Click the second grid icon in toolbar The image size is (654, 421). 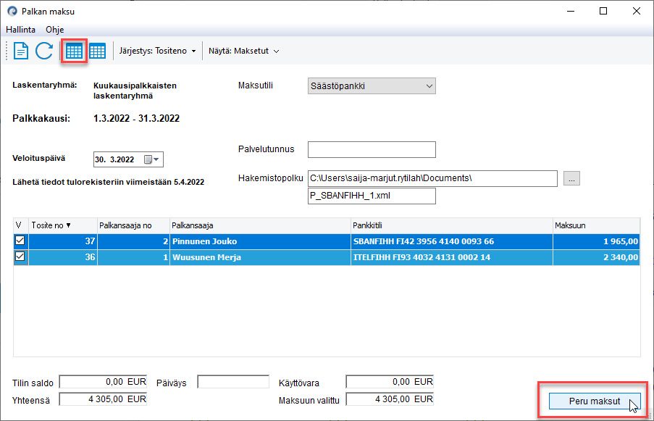click(x=98, y=51)
